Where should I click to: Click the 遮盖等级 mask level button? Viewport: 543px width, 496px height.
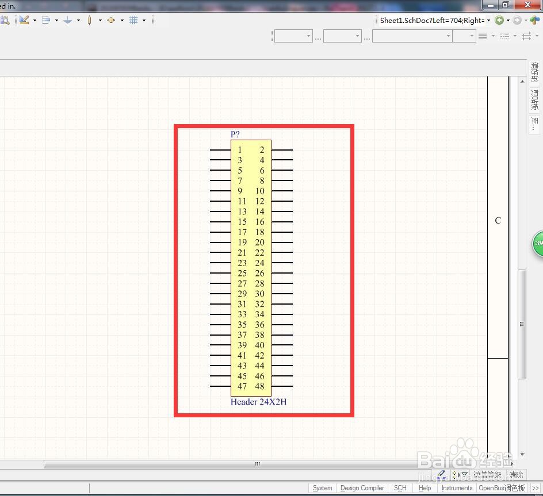click(487, 475)
